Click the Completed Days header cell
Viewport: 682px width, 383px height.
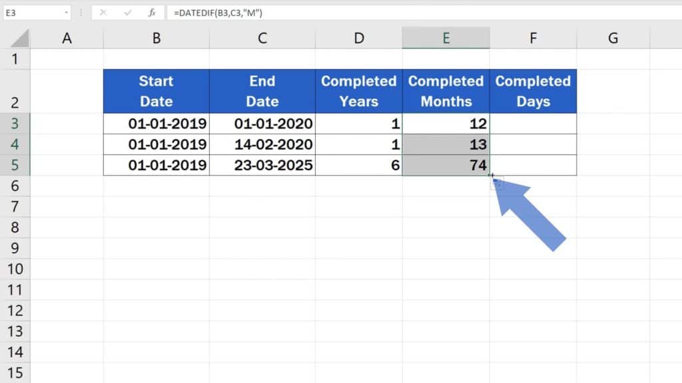533,91
